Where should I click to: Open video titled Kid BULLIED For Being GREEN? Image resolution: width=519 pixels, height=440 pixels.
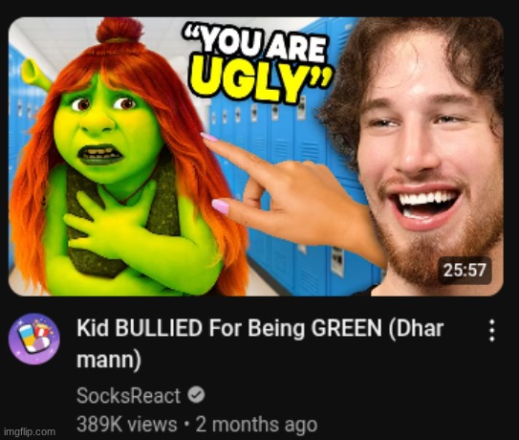point(260,343)
